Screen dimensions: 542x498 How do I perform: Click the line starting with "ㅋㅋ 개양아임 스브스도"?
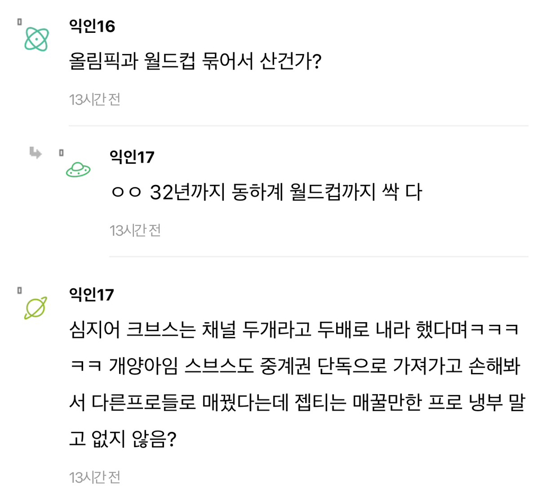296,367
